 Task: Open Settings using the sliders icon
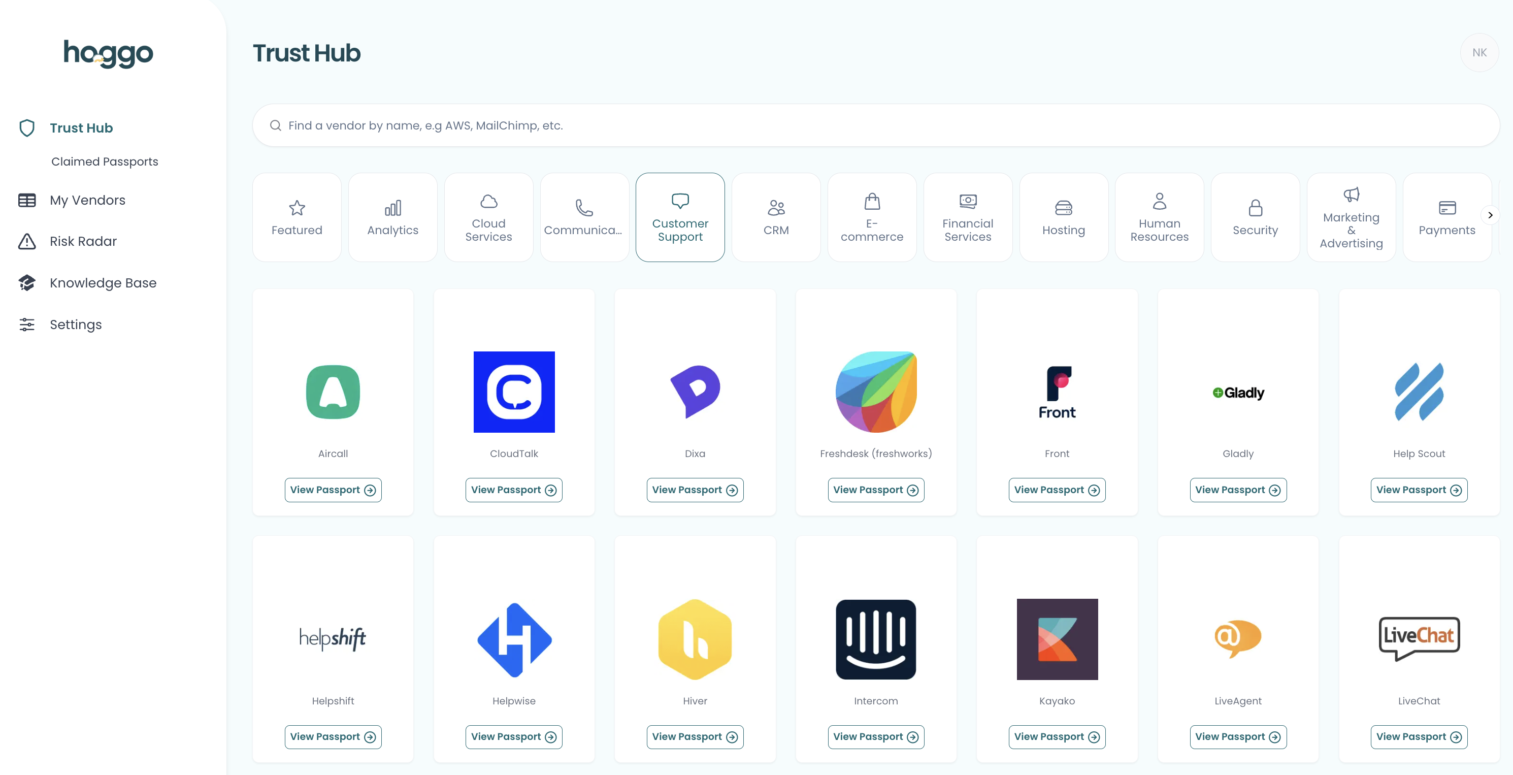[27, 324]
